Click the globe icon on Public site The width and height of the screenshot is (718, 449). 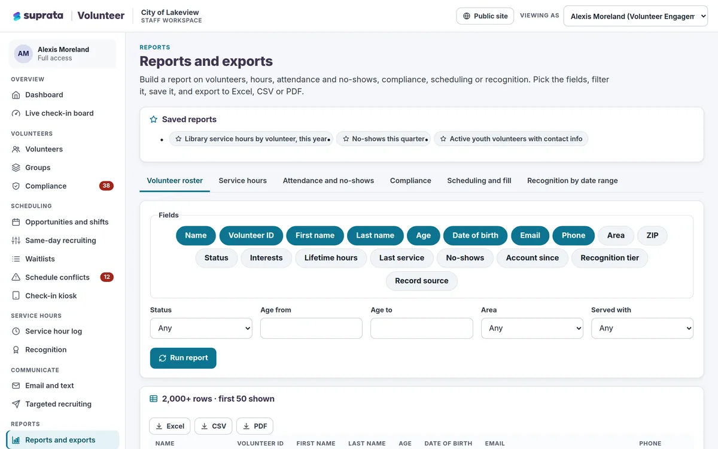click(467, 16)
